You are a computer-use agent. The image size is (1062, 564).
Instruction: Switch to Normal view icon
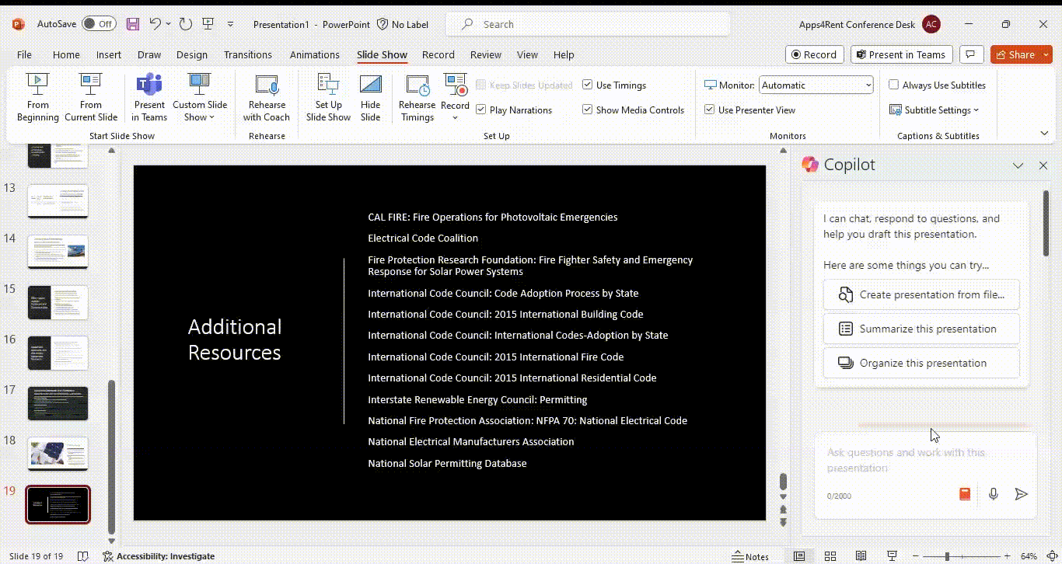point(799,556)
